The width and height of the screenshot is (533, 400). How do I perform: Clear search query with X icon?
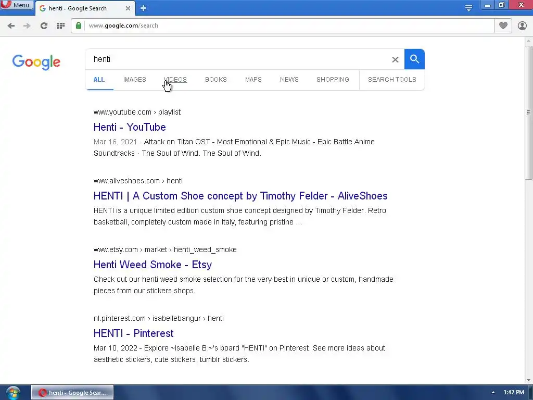tap(395, 59)
